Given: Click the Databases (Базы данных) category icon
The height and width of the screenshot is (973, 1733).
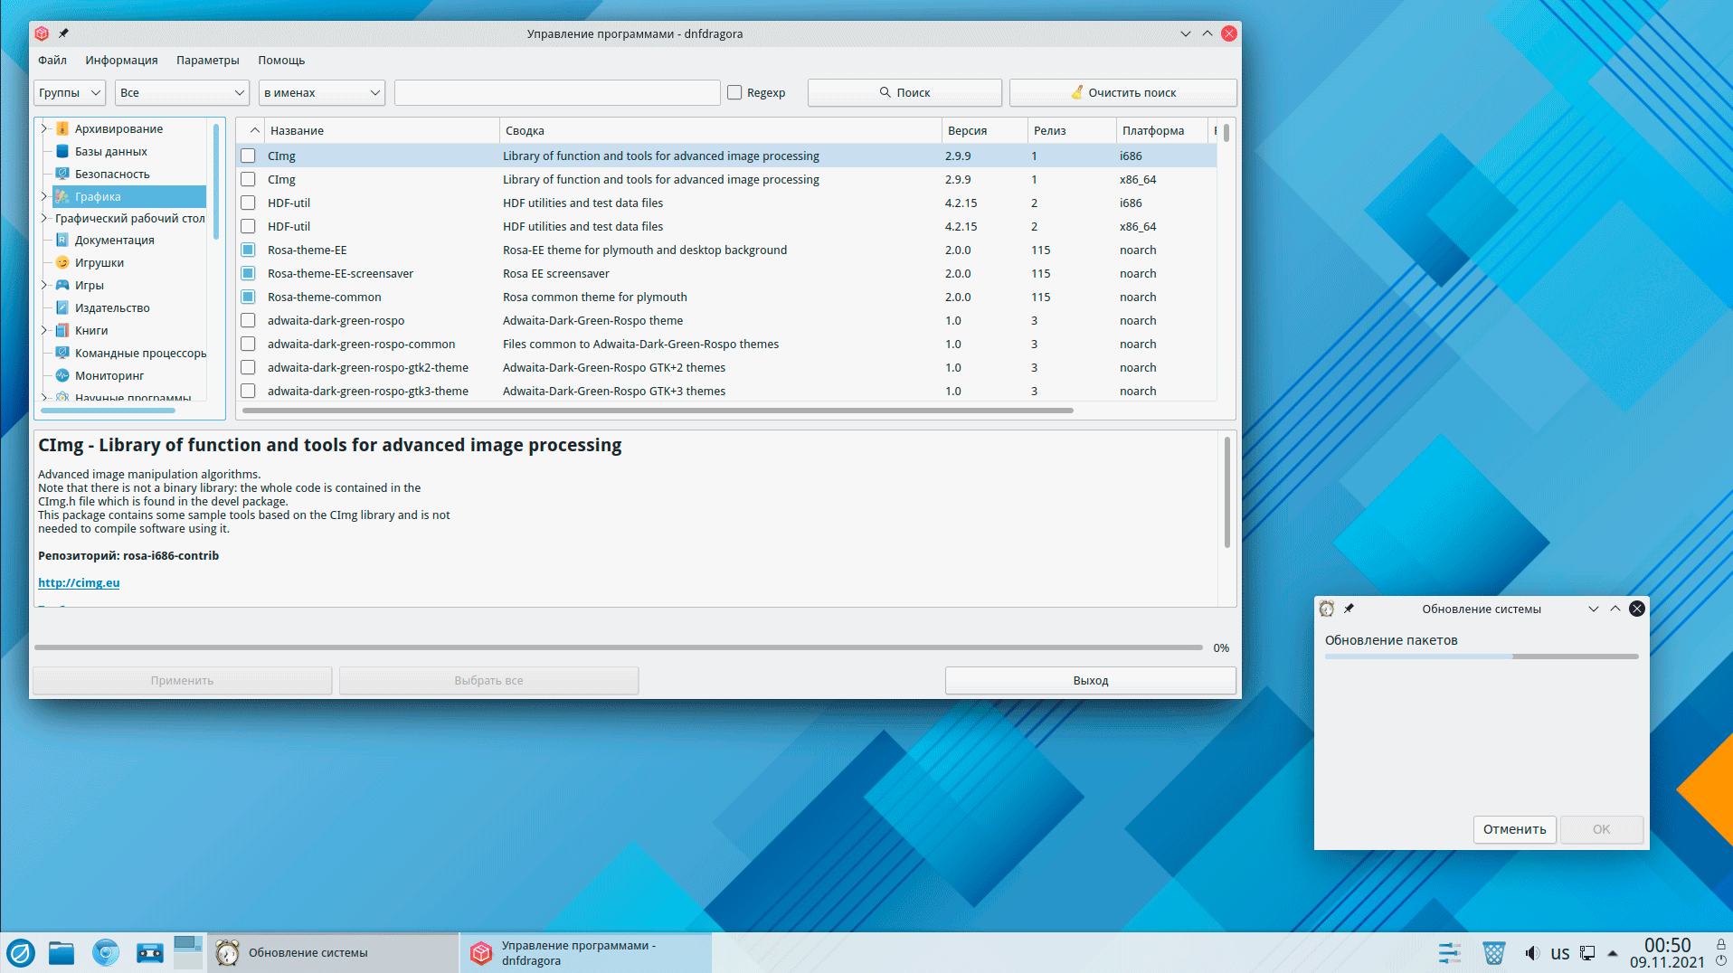Looking at the screenshot, I should (62, 151).
